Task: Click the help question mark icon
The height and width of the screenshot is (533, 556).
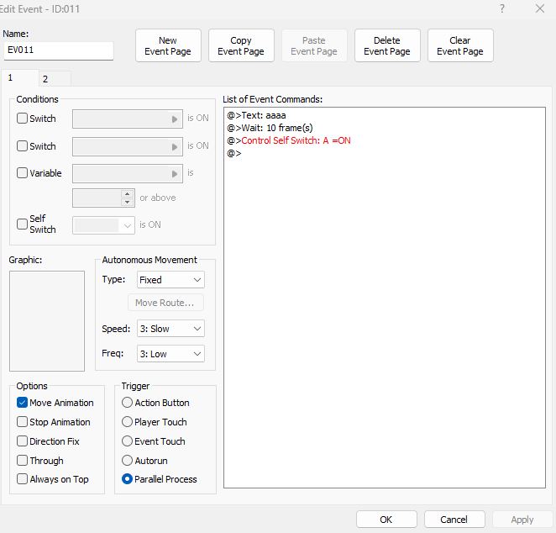Action: (x=502, y=8)
